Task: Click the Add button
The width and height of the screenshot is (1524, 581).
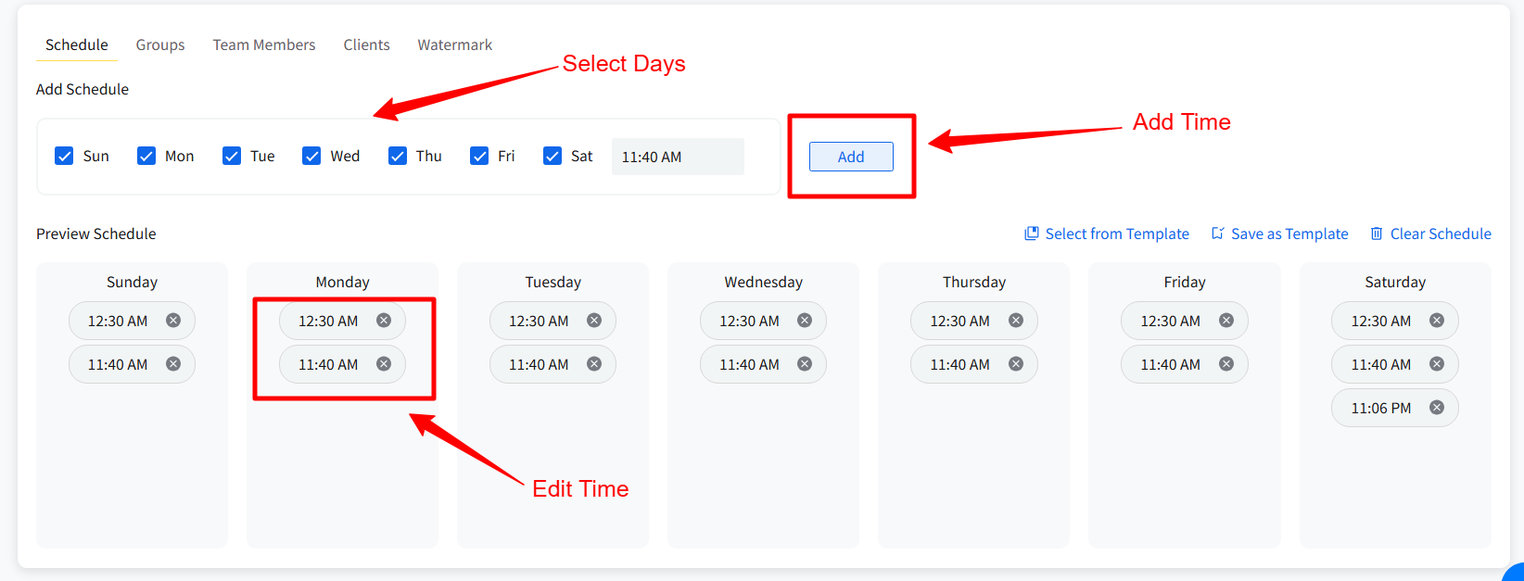Action: tap(851, 157)
